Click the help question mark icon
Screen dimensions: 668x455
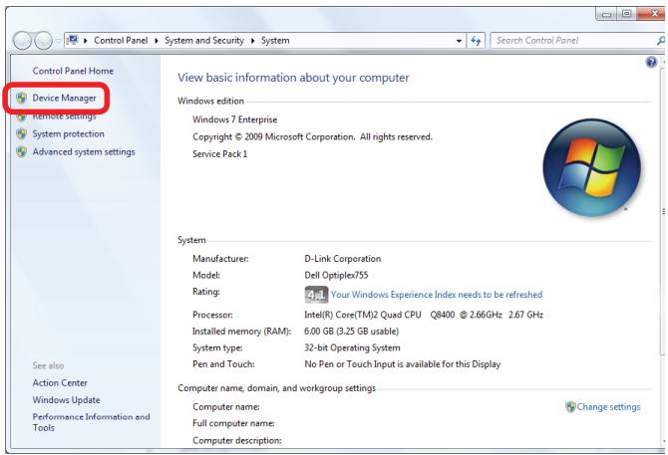(651, 63)
